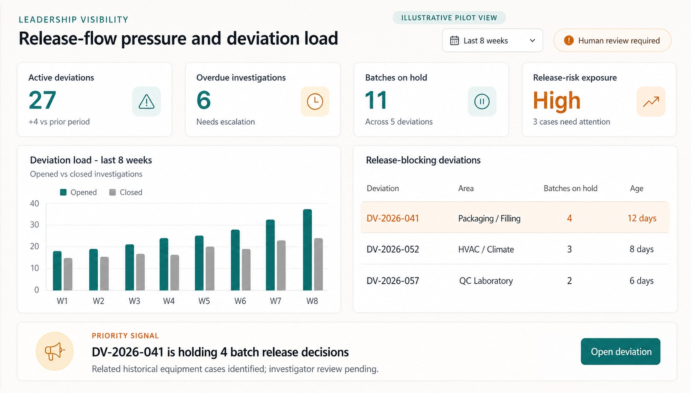Viewport: 691px width, 393px height.
Task: Click the trending-up arrow icon on Release-risk exposure
Action: 651,101
